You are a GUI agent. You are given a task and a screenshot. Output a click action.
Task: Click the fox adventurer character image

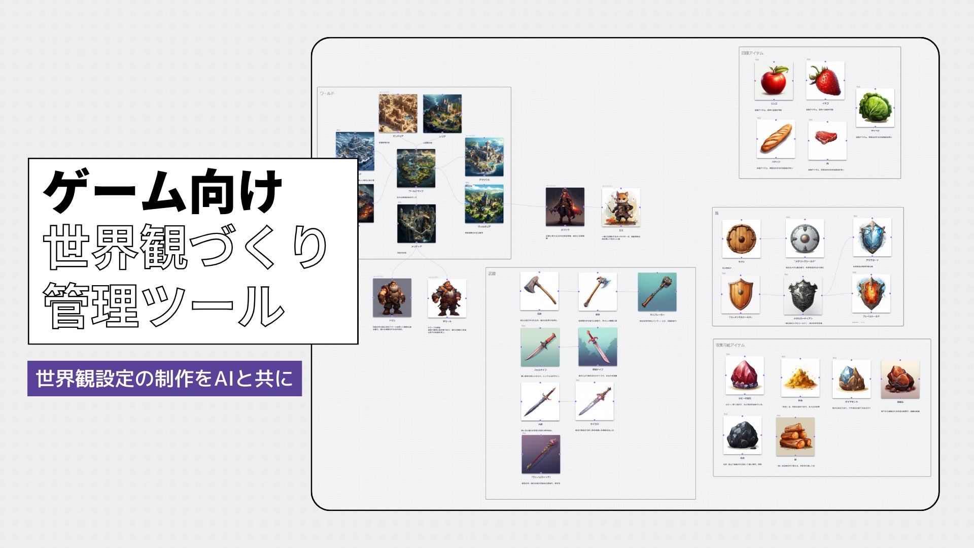(x=620, y=207)
